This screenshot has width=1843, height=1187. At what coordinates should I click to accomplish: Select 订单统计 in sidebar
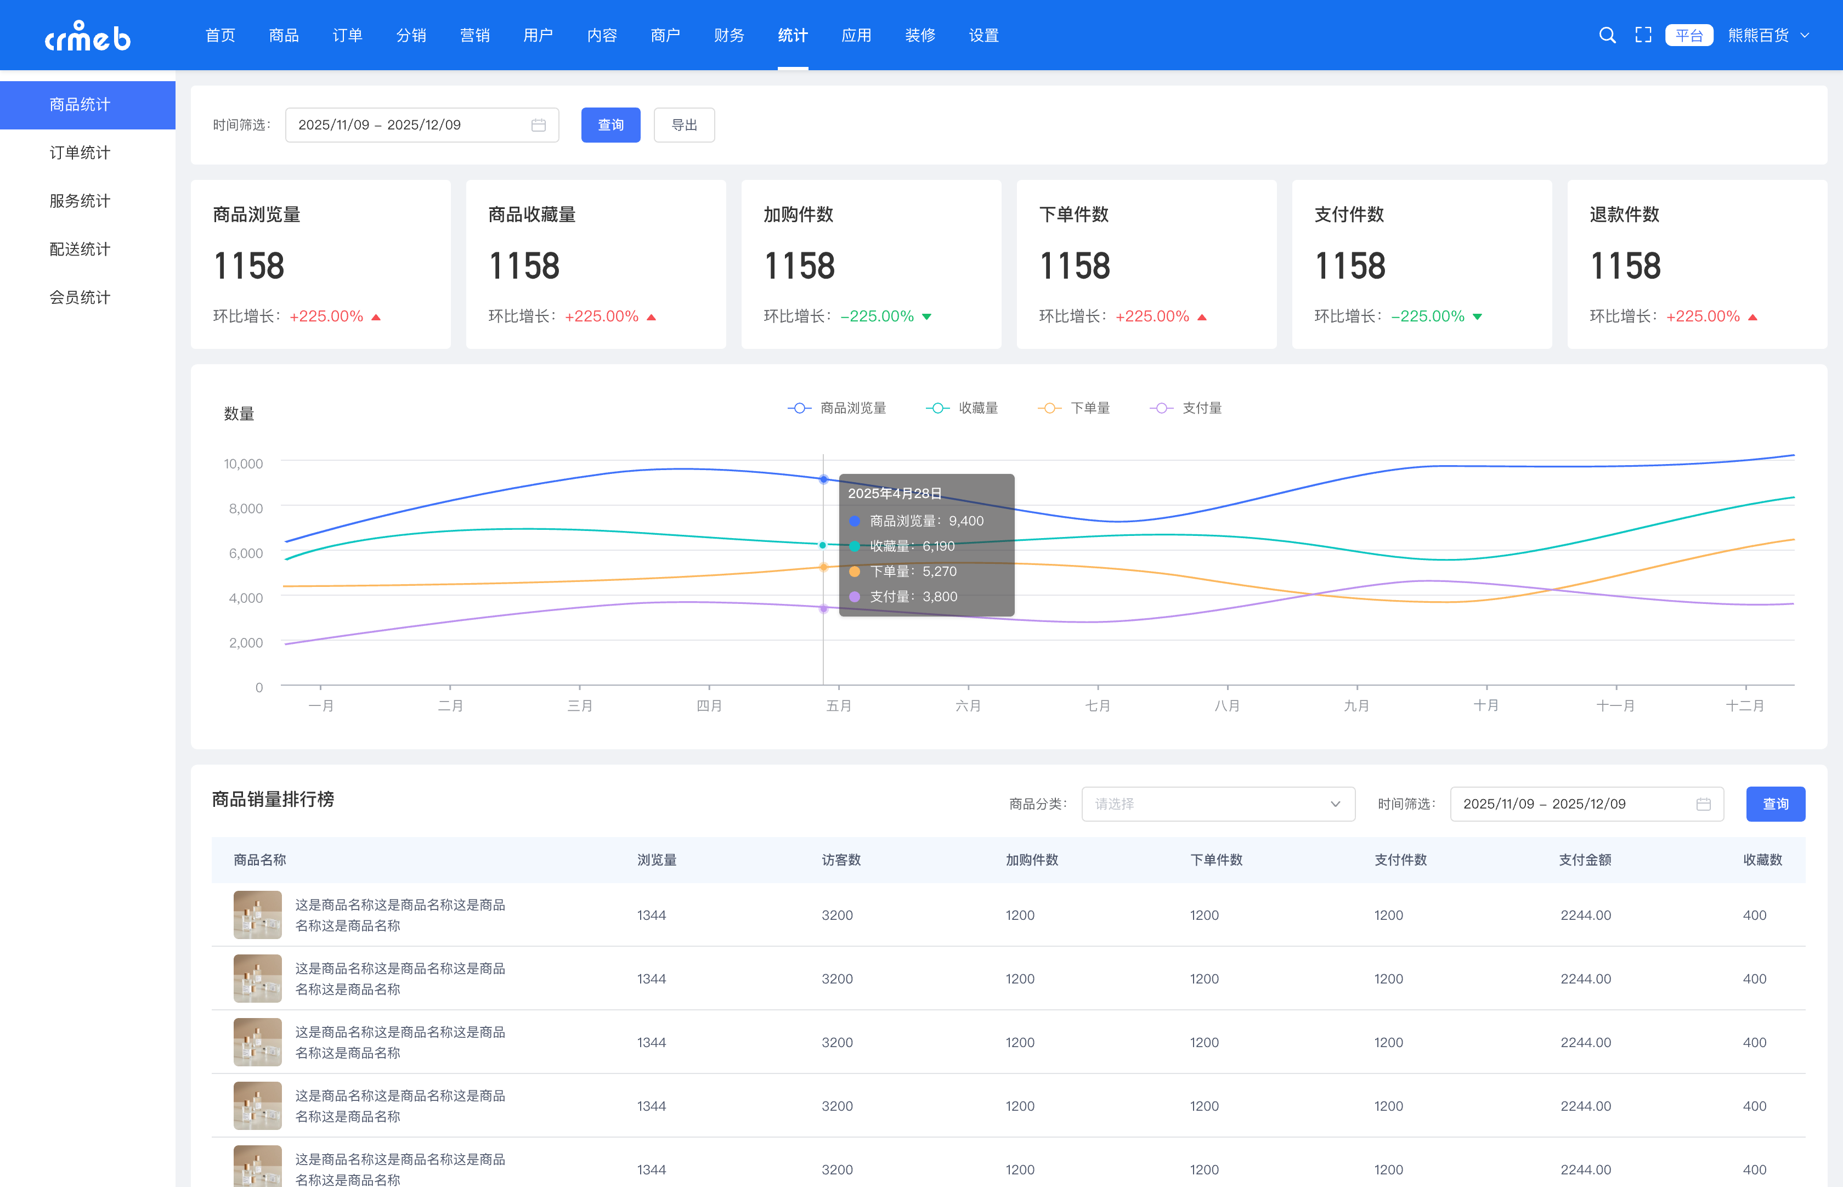click(80, 152)
